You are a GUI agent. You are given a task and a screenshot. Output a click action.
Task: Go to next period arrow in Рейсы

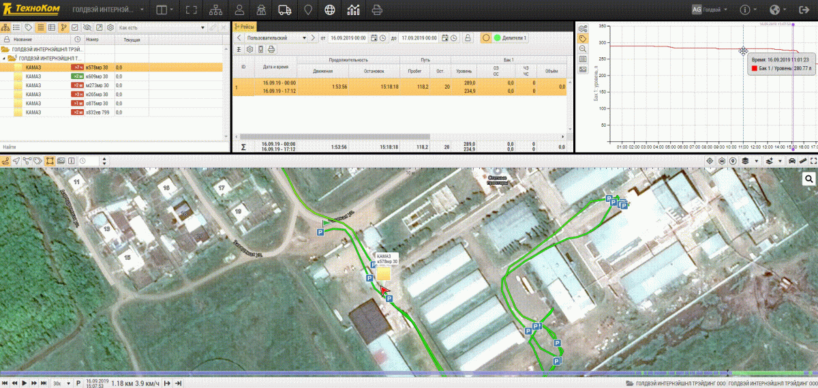[314, 38]
